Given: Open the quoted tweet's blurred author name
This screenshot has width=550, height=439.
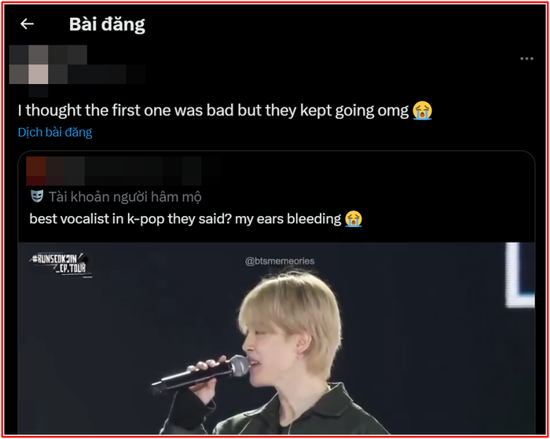Looking at the screenshot, I should pos(124,170).
